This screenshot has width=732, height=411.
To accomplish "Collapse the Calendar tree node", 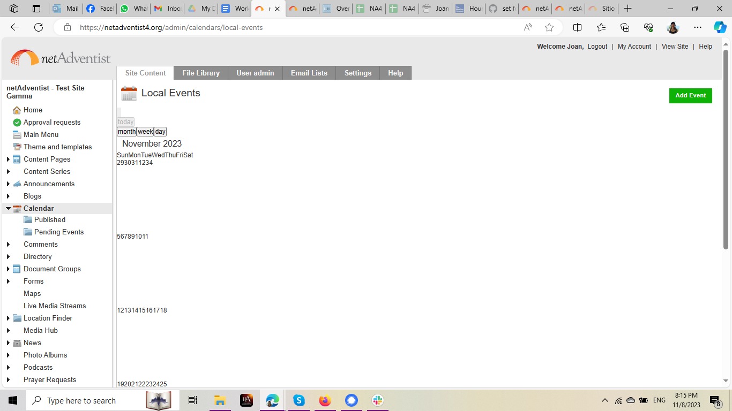I will click(x=8, y=209).
